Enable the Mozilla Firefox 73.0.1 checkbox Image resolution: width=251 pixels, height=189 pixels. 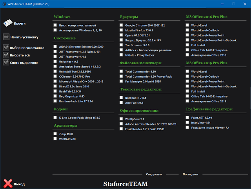121,30
